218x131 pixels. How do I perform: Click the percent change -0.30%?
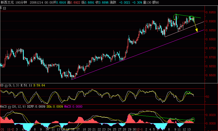click(137, 2)
